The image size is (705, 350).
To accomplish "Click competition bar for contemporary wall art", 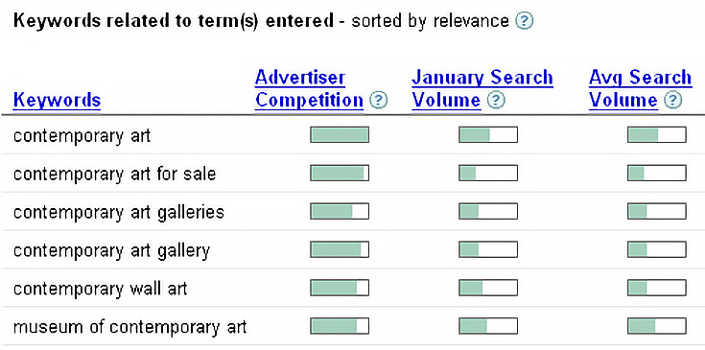I will click(340, 288).
